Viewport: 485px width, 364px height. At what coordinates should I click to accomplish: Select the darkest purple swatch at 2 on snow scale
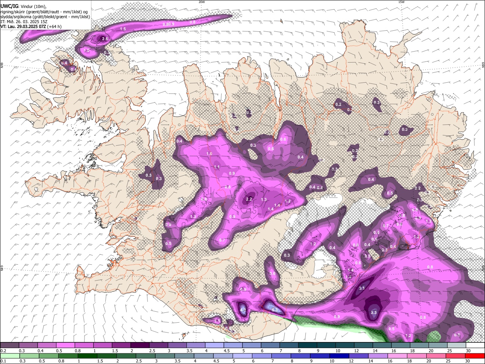coord(140,345)
